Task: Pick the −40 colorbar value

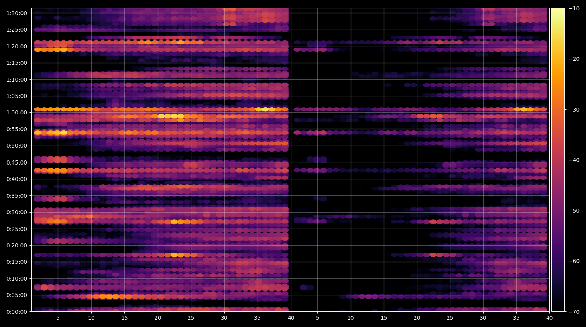Action: pos(574,160)
